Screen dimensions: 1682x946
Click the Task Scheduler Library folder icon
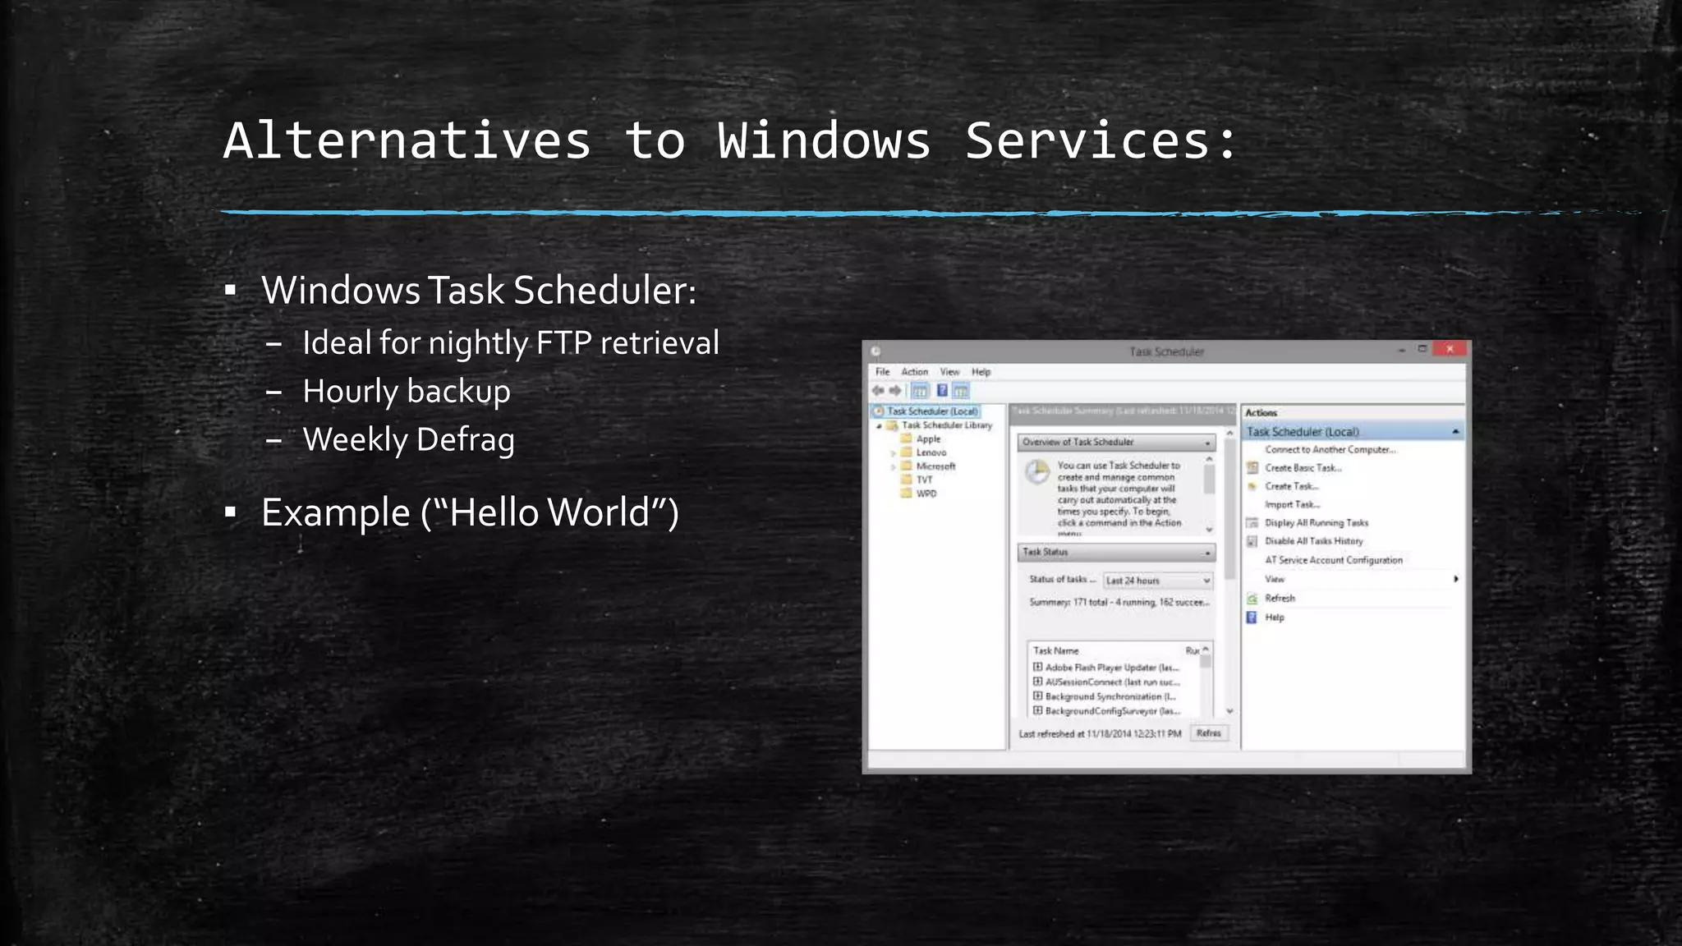tap(892, 425)
